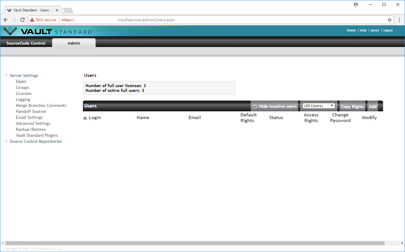Click the Source Control Repositories label
The image size is (405, 252).
pos(36,141)
